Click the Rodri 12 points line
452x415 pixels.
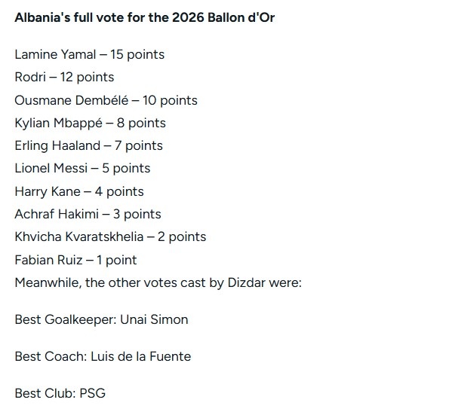point(64,77)
